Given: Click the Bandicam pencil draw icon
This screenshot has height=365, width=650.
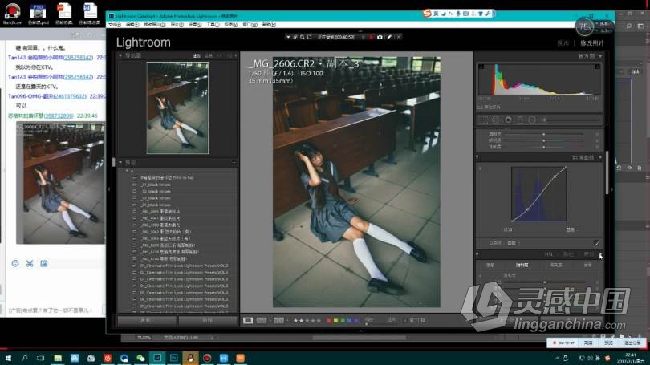Looking at the screenshot, I should point(389,37).
